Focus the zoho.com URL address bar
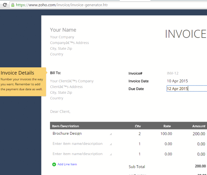The image size is (207, 175). point(108,5)
